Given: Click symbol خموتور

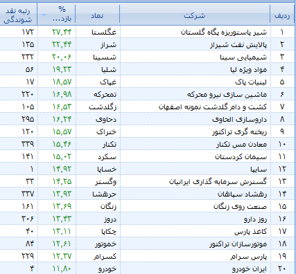Looking at the screenshot, I should [x=106, y=244].
